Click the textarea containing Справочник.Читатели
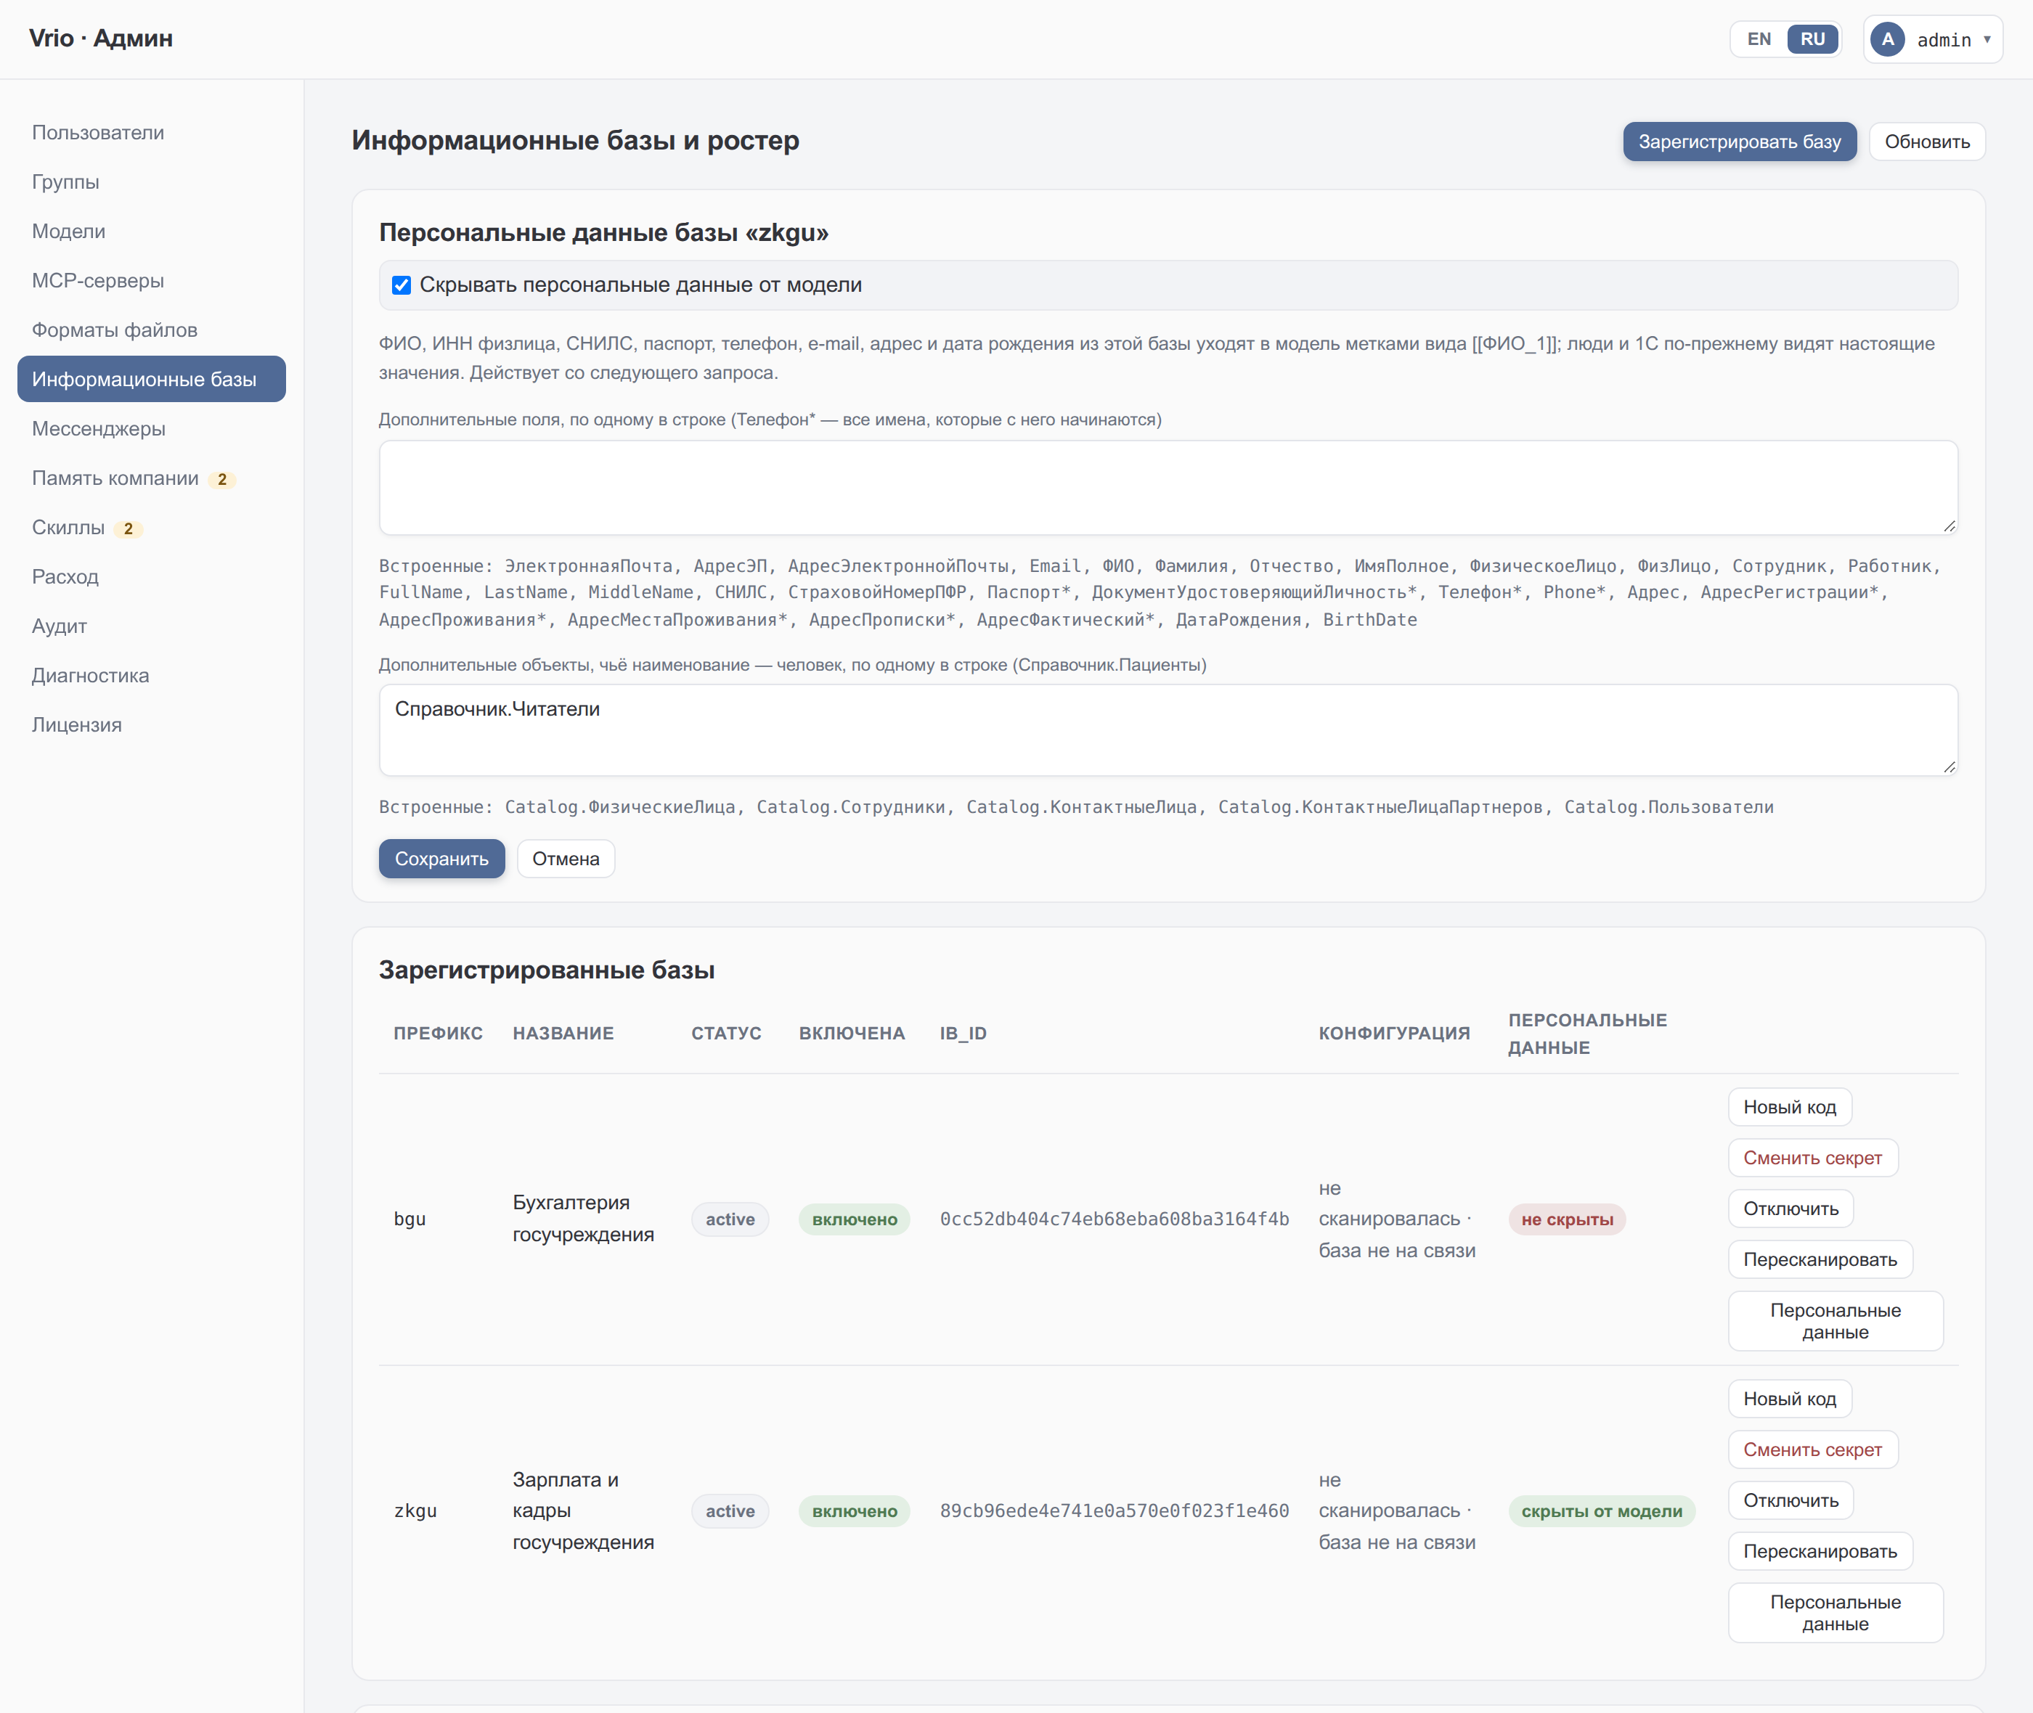The image size is (2033, 1713). pyautogui.click(x=1168, y=730)
